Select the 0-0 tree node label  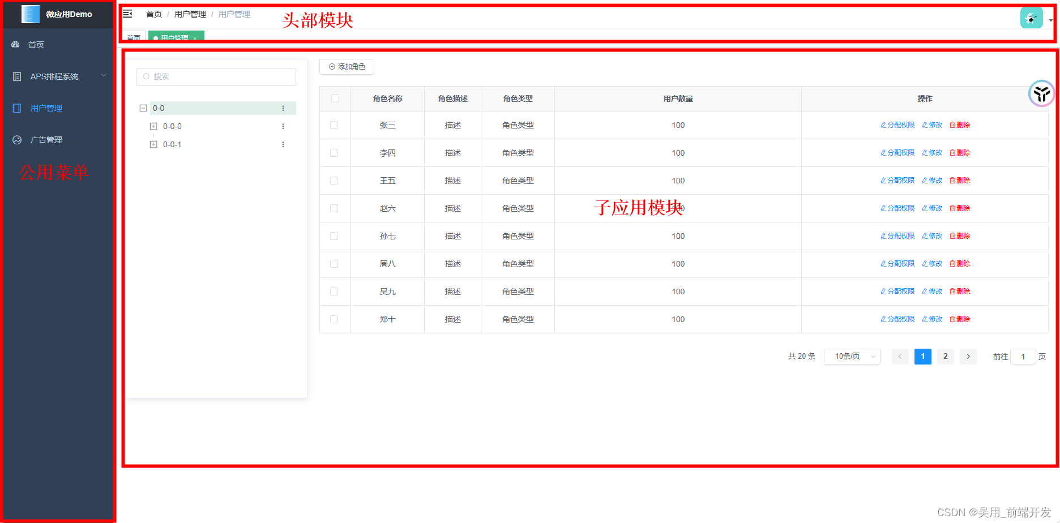(159, 108)
